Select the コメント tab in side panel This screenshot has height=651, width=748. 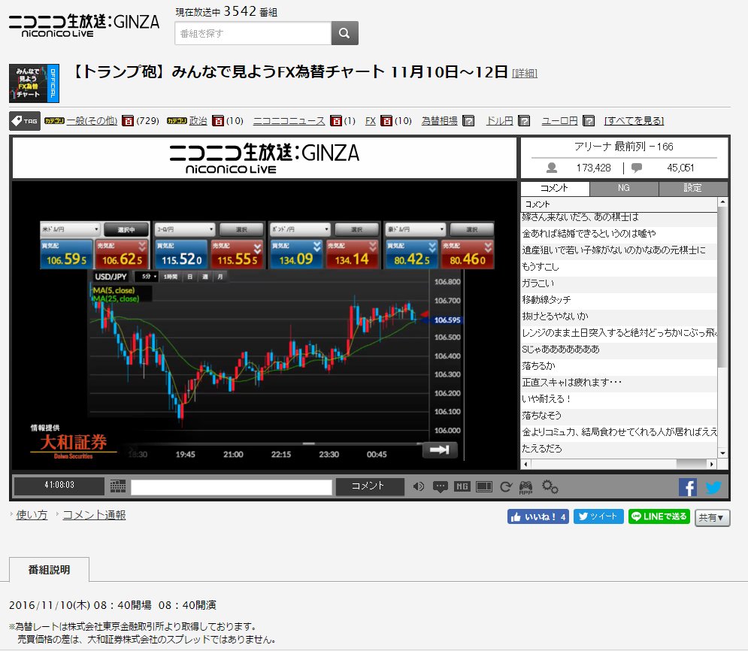pyautogui.click(x=555, y=189)
